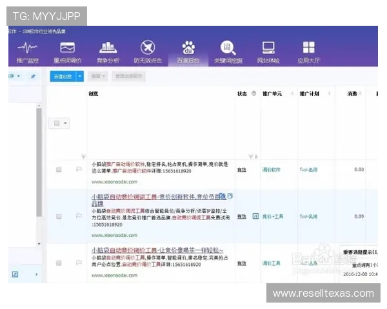
Task: Click the 状态 column header
Action: click(242, 93)
